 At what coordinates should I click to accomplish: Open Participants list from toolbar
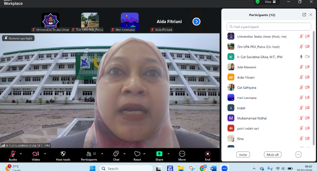tap(89, 154)
